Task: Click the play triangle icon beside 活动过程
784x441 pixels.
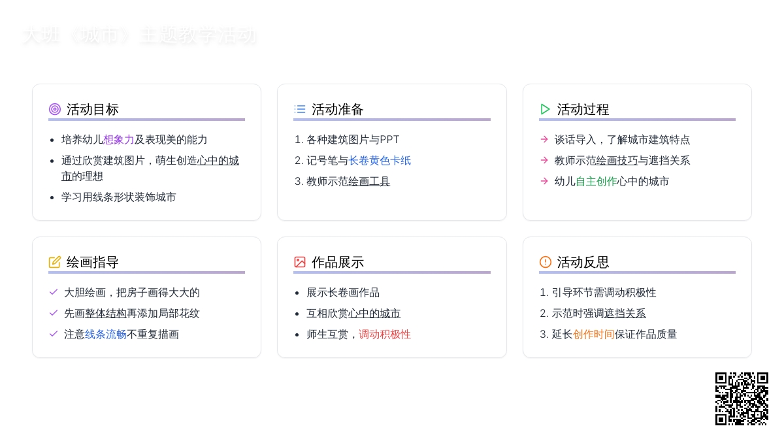Action: pyautogui.click(x=546, y=109)
